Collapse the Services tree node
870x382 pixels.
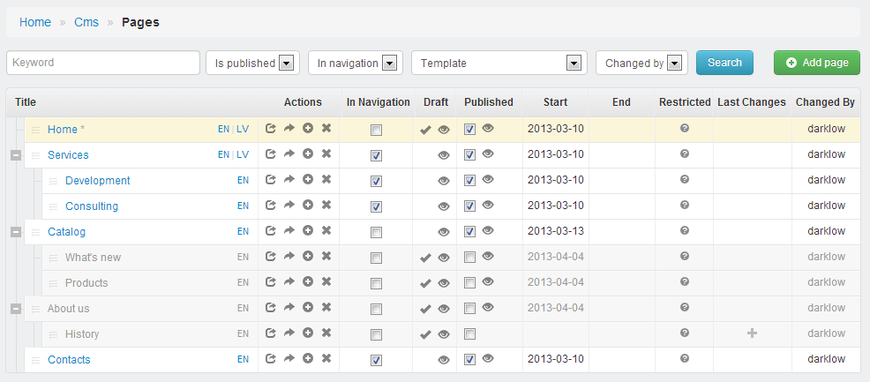(16, 155)
